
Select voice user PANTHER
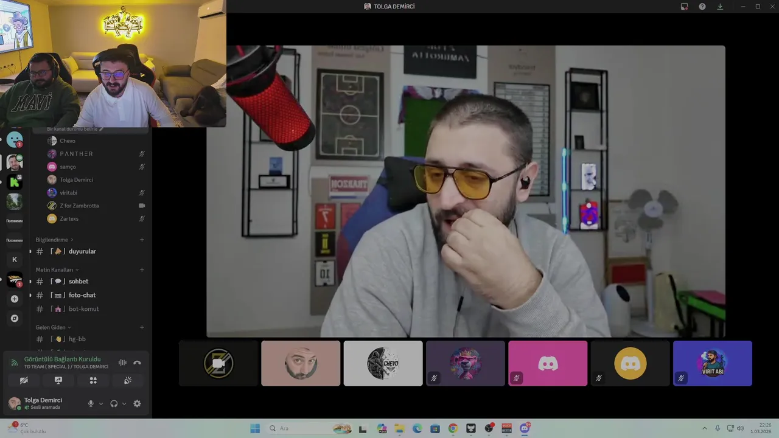coord(96,154)
